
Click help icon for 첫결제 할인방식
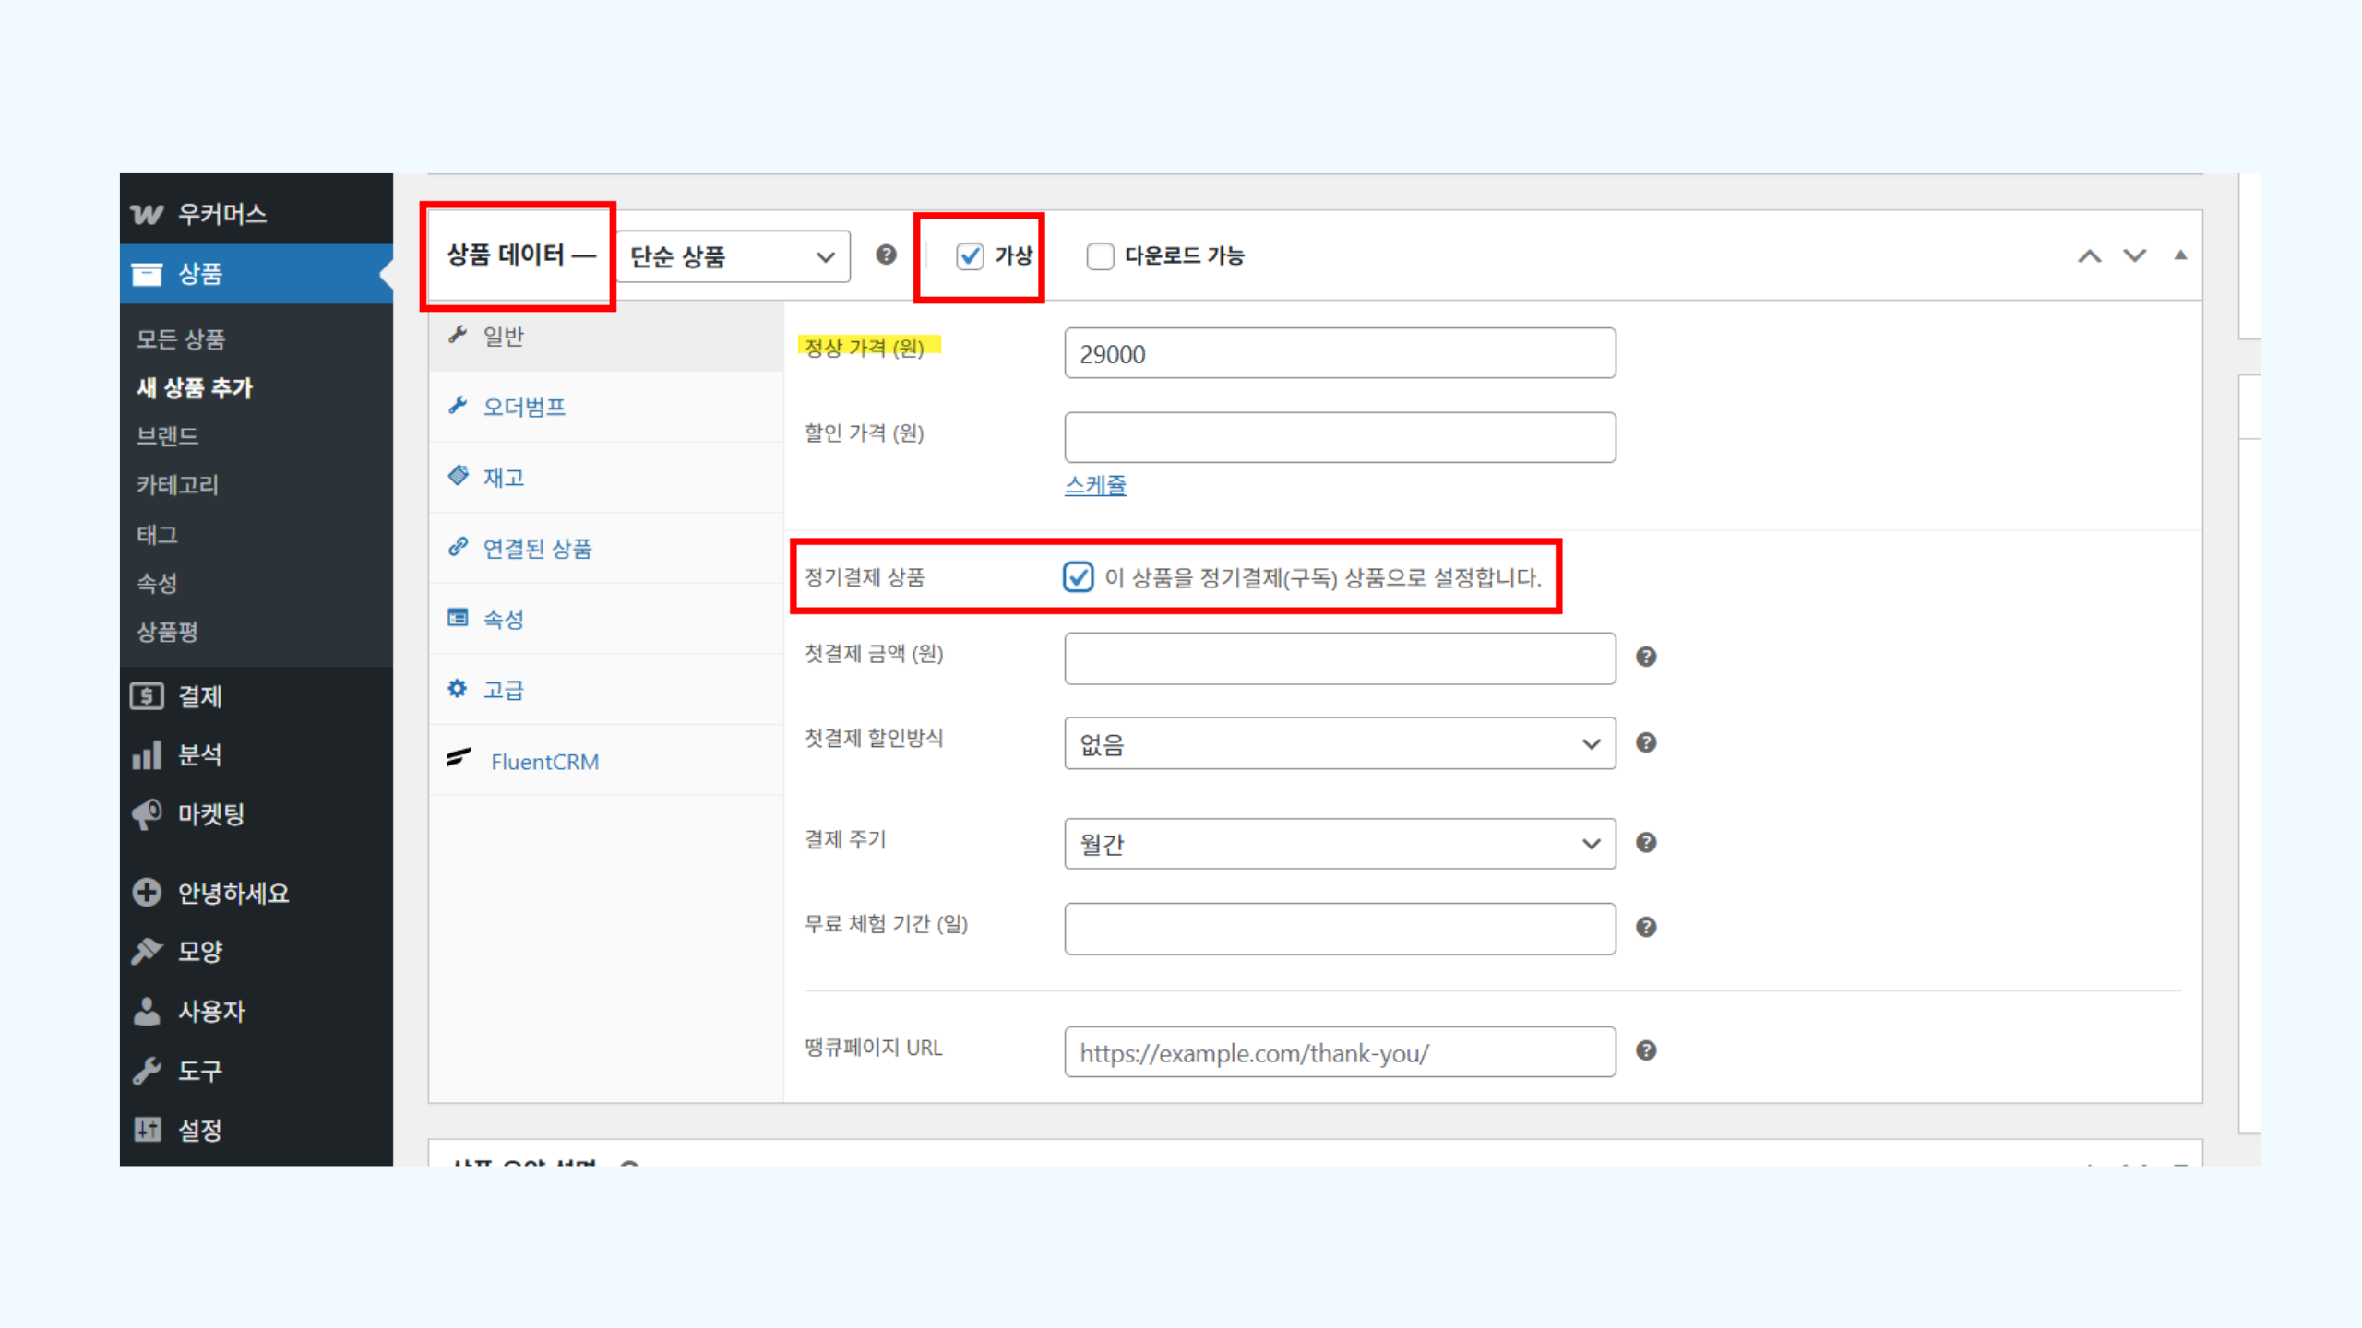pos(1646,742)
